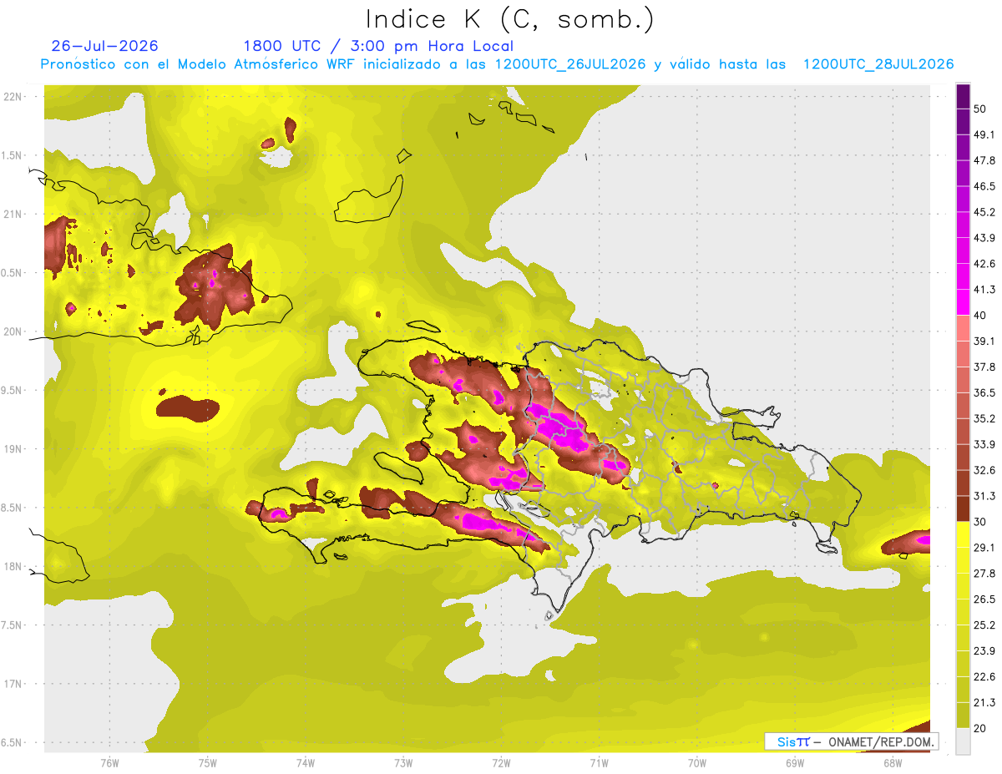Click 'Modelo Atmósferico WRF' in the forecast line
The image size is (1002, 774).
(266, 64)
